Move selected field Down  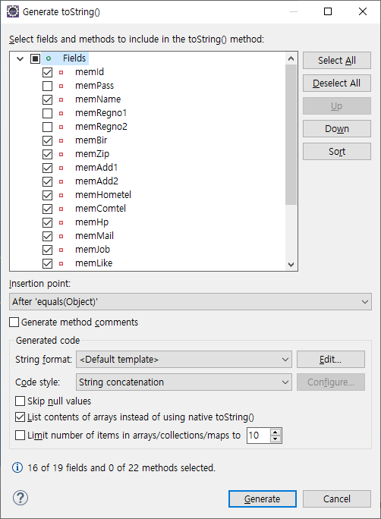[337, 128]
